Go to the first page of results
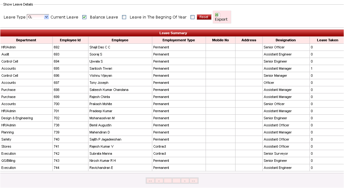This screenshot has width=344, height=188. 151,181
